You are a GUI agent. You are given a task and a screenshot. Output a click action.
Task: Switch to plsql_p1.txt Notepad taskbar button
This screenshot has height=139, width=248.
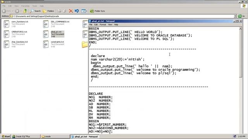(x=84, y=136)
